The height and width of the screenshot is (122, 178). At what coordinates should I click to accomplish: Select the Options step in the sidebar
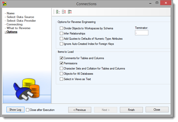(12, 32)
